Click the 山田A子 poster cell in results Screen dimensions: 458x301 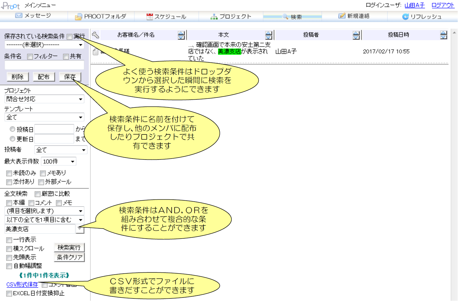click(x=286, y=51)
